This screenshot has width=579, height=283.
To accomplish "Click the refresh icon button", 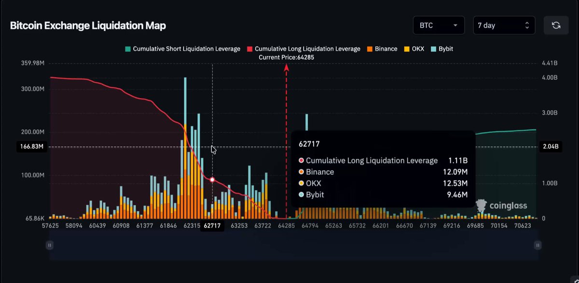I will (556, 26).
